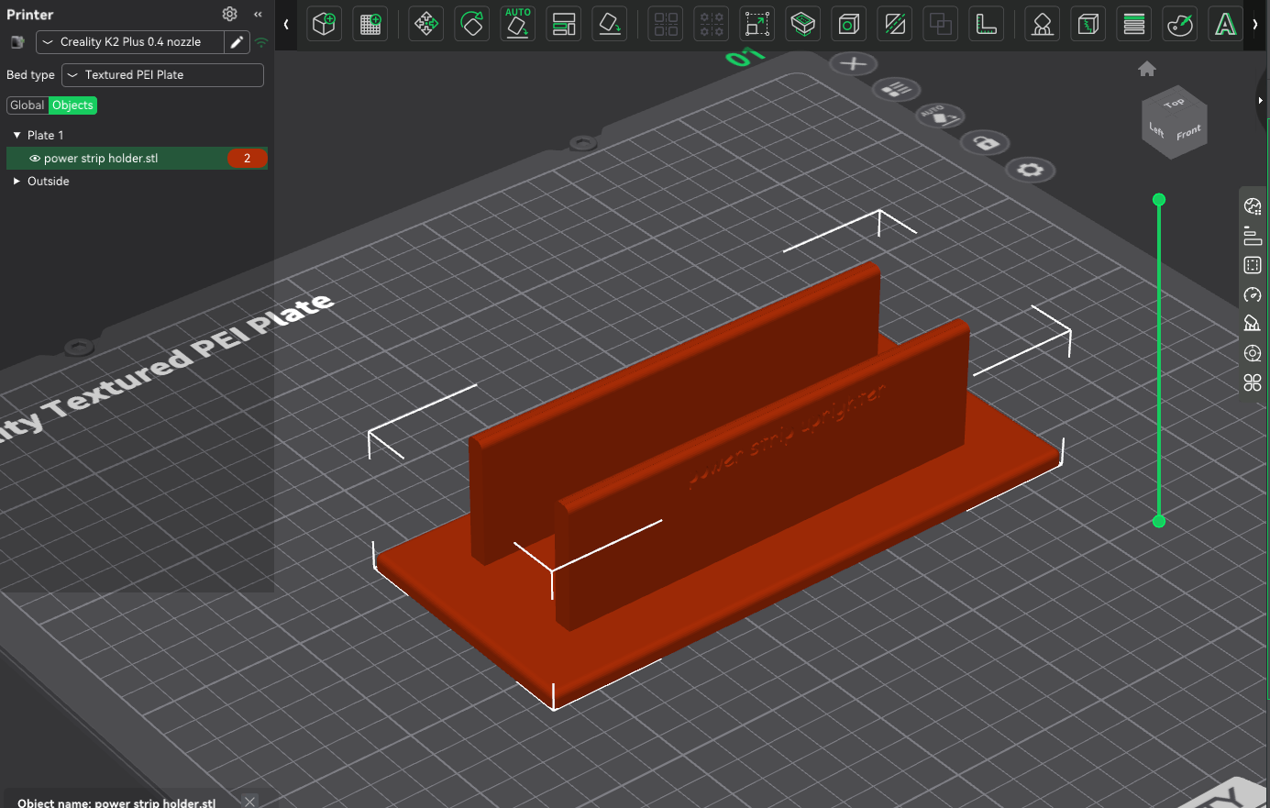
Task: Collapse the Plate 1 tree node
Action: 17,135
